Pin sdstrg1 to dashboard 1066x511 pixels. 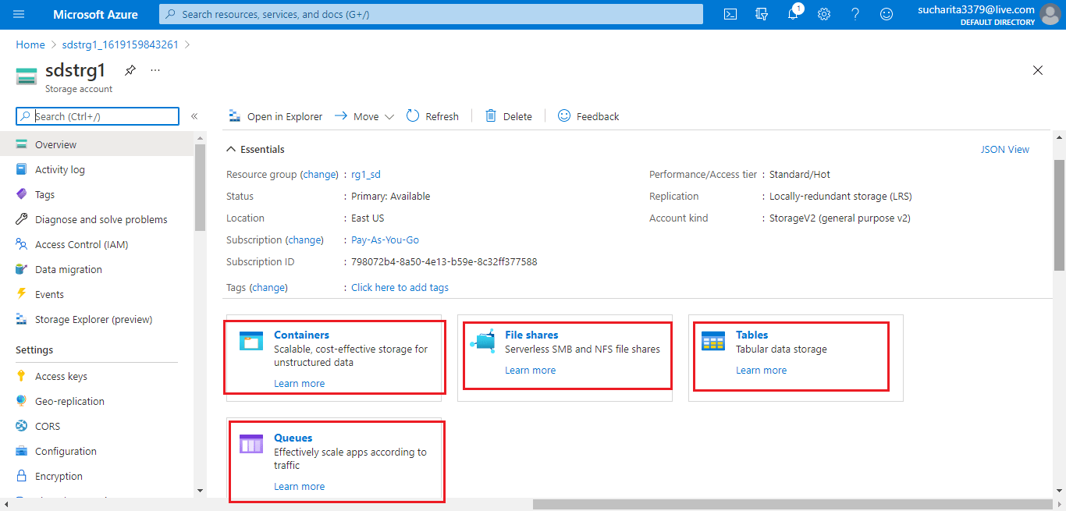130,70
